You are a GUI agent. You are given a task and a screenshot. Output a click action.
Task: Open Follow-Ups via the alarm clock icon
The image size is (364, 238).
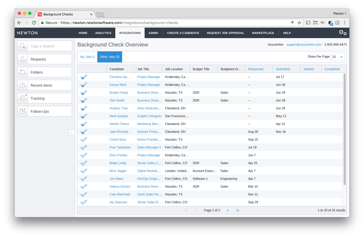point(22,111)
